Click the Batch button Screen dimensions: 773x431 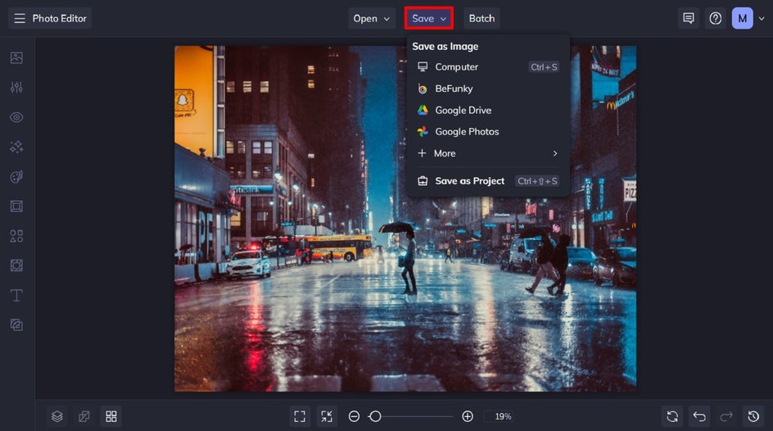click(481, 18)
